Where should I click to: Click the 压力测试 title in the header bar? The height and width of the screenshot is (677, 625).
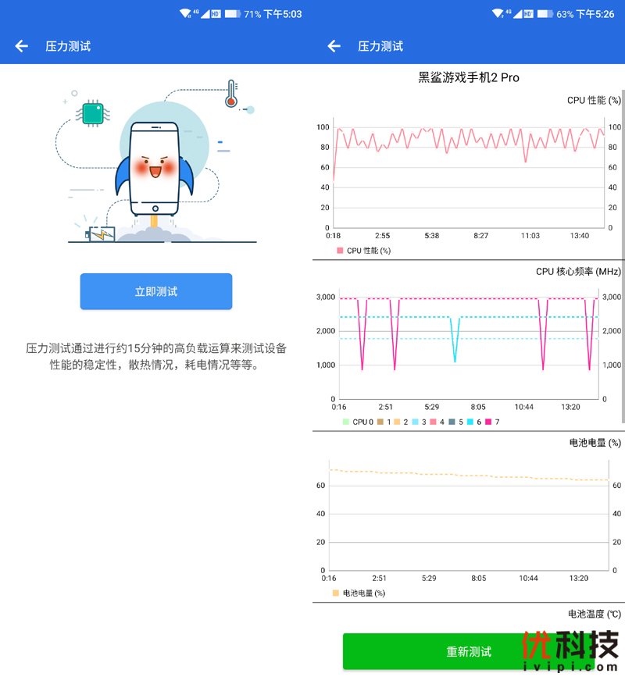[x=69, y=46]
